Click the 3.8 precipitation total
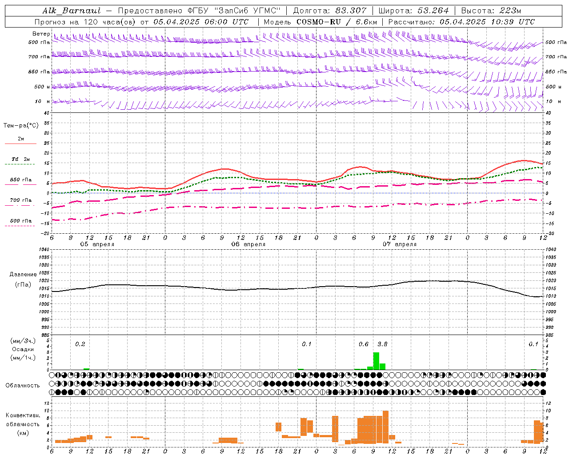This screenshot has height=455, width=569. coord(382,344)
